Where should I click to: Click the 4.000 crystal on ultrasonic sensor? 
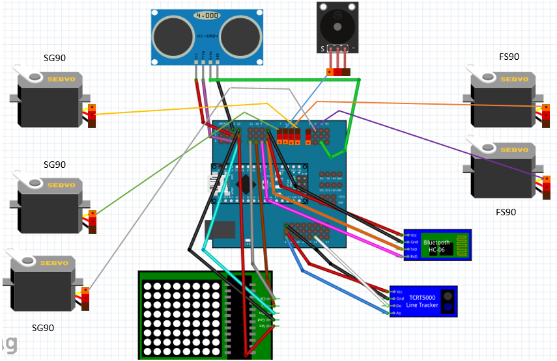(207, 15)
